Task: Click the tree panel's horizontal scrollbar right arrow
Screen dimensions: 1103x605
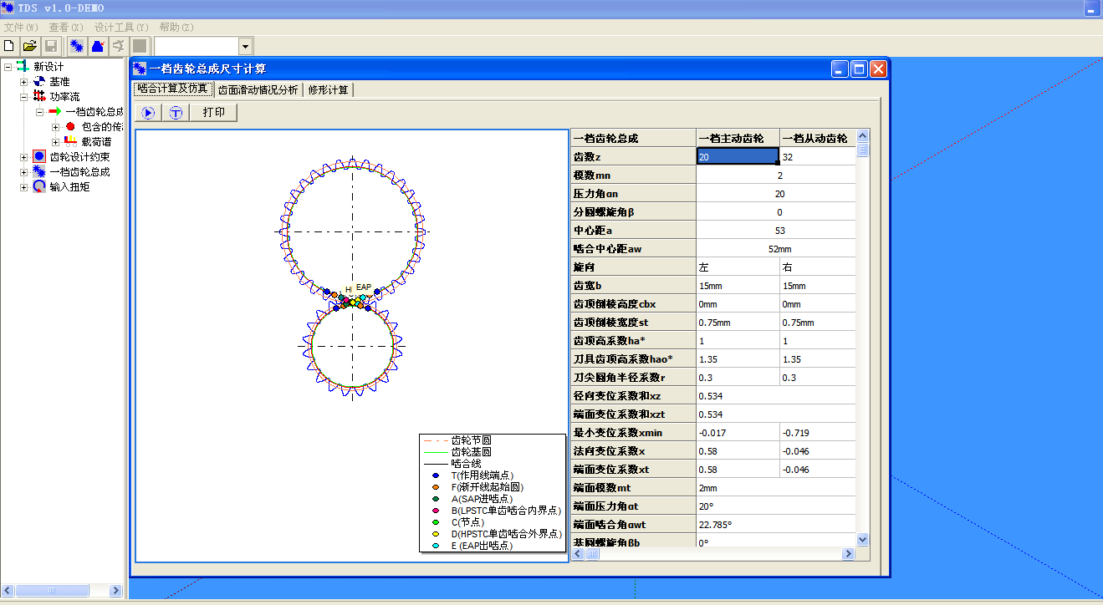Action: pyautogui.click(x=117, y=591)
